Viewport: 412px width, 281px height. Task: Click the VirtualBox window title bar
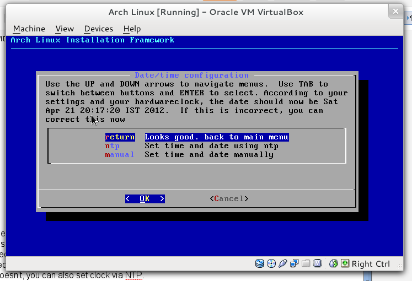click(206, 12)
